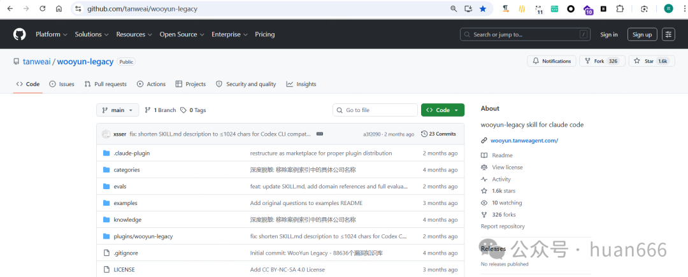Open the Platform dropdown menu
688x277 pixels.
coord(52,34)
